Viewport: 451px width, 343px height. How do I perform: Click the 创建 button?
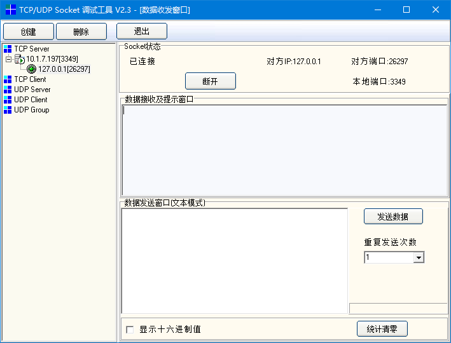click(x=29, y=32)
